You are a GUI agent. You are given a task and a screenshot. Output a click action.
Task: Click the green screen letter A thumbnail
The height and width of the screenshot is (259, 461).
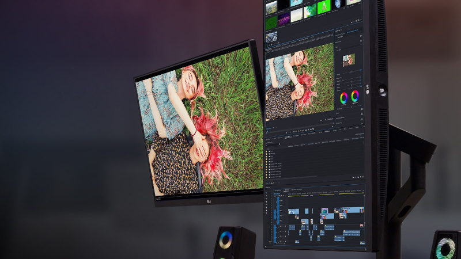tap(324, 7)
